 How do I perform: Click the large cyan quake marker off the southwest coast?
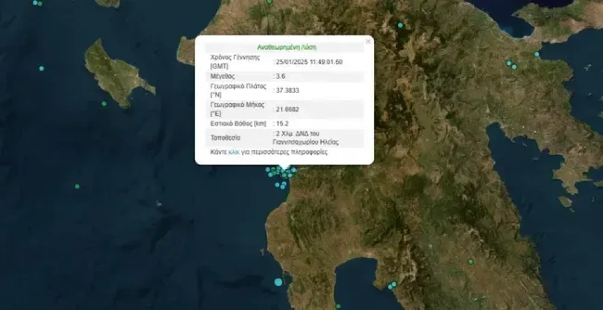click(278, 282)
